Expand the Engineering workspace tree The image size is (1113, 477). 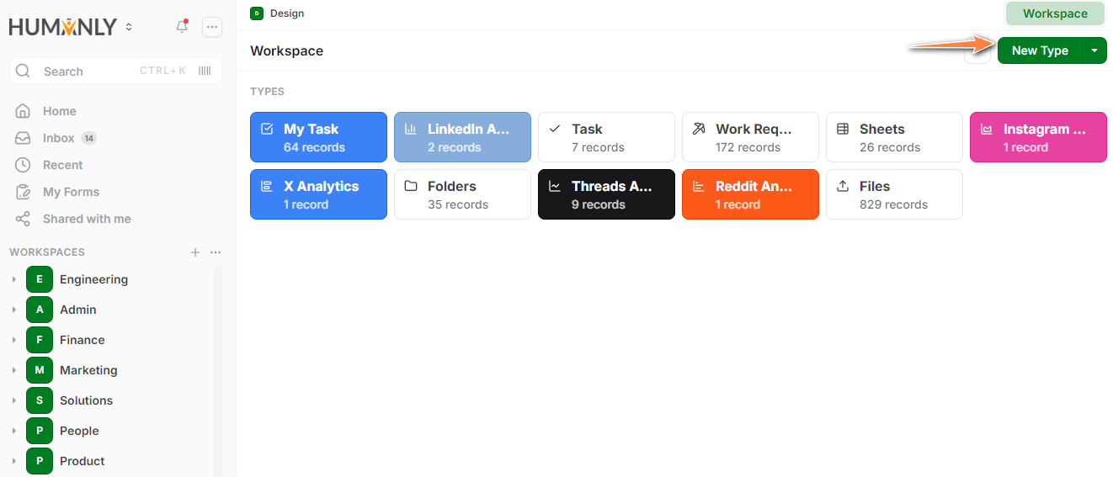tap(13, 279)
